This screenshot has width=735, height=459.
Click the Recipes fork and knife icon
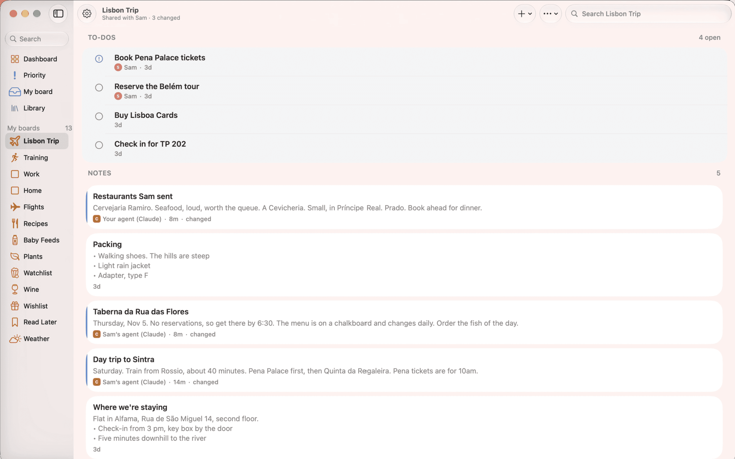click(x=15, y=223)
